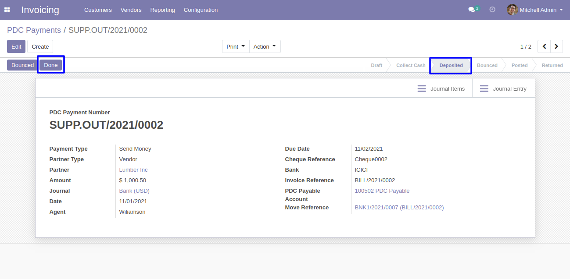Go back to PDC Payments breadcrumb
The image size is (570, 279).
[34, 30]
